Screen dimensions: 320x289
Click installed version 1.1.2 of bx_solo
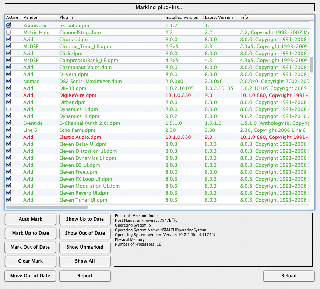coord(171,25)
